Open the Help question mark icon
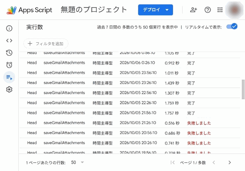 208,10
